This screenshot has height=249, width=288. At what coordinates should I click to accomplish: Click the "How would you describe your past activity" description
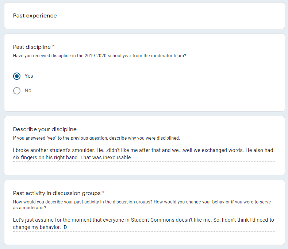pos(142,205)
